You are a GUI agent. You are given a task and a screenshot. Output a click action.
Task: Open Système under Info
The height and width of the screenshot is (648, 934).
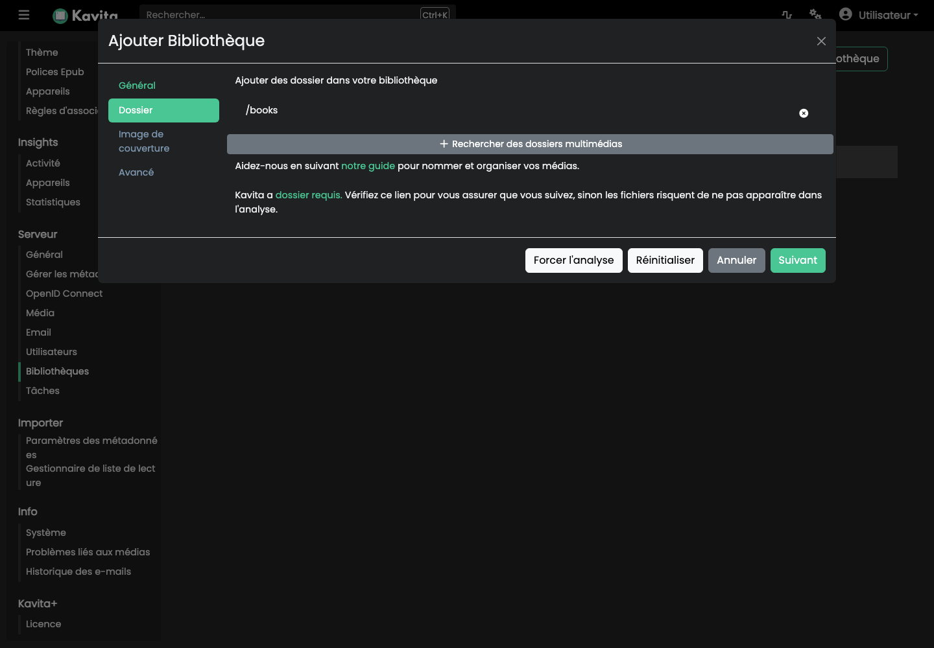tap(46, 533)
